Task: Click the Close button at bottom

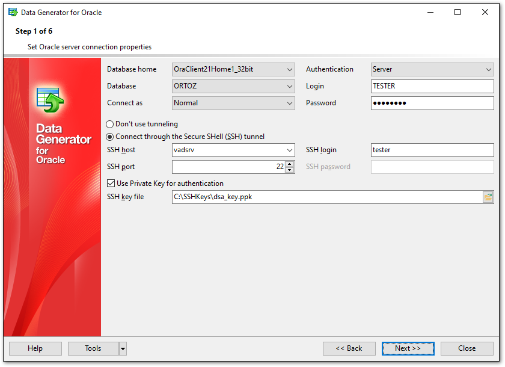Action: [467, 348]
